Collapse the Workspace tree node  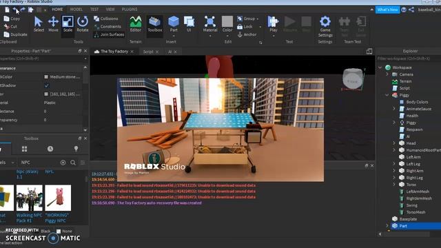380,68
